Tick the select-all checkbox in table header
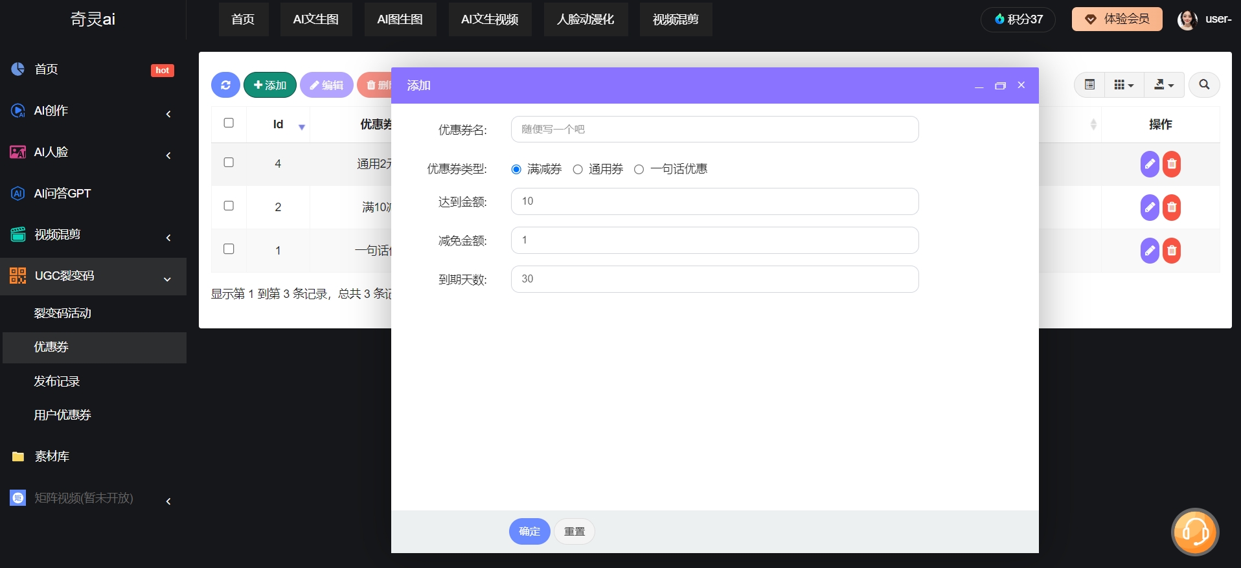 pyautogui.click(x=229, y=123)
